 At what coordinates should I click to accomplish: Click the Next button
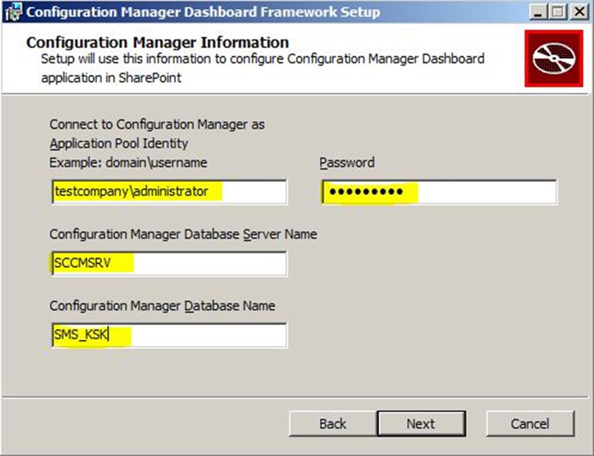[x=421, y=424]
